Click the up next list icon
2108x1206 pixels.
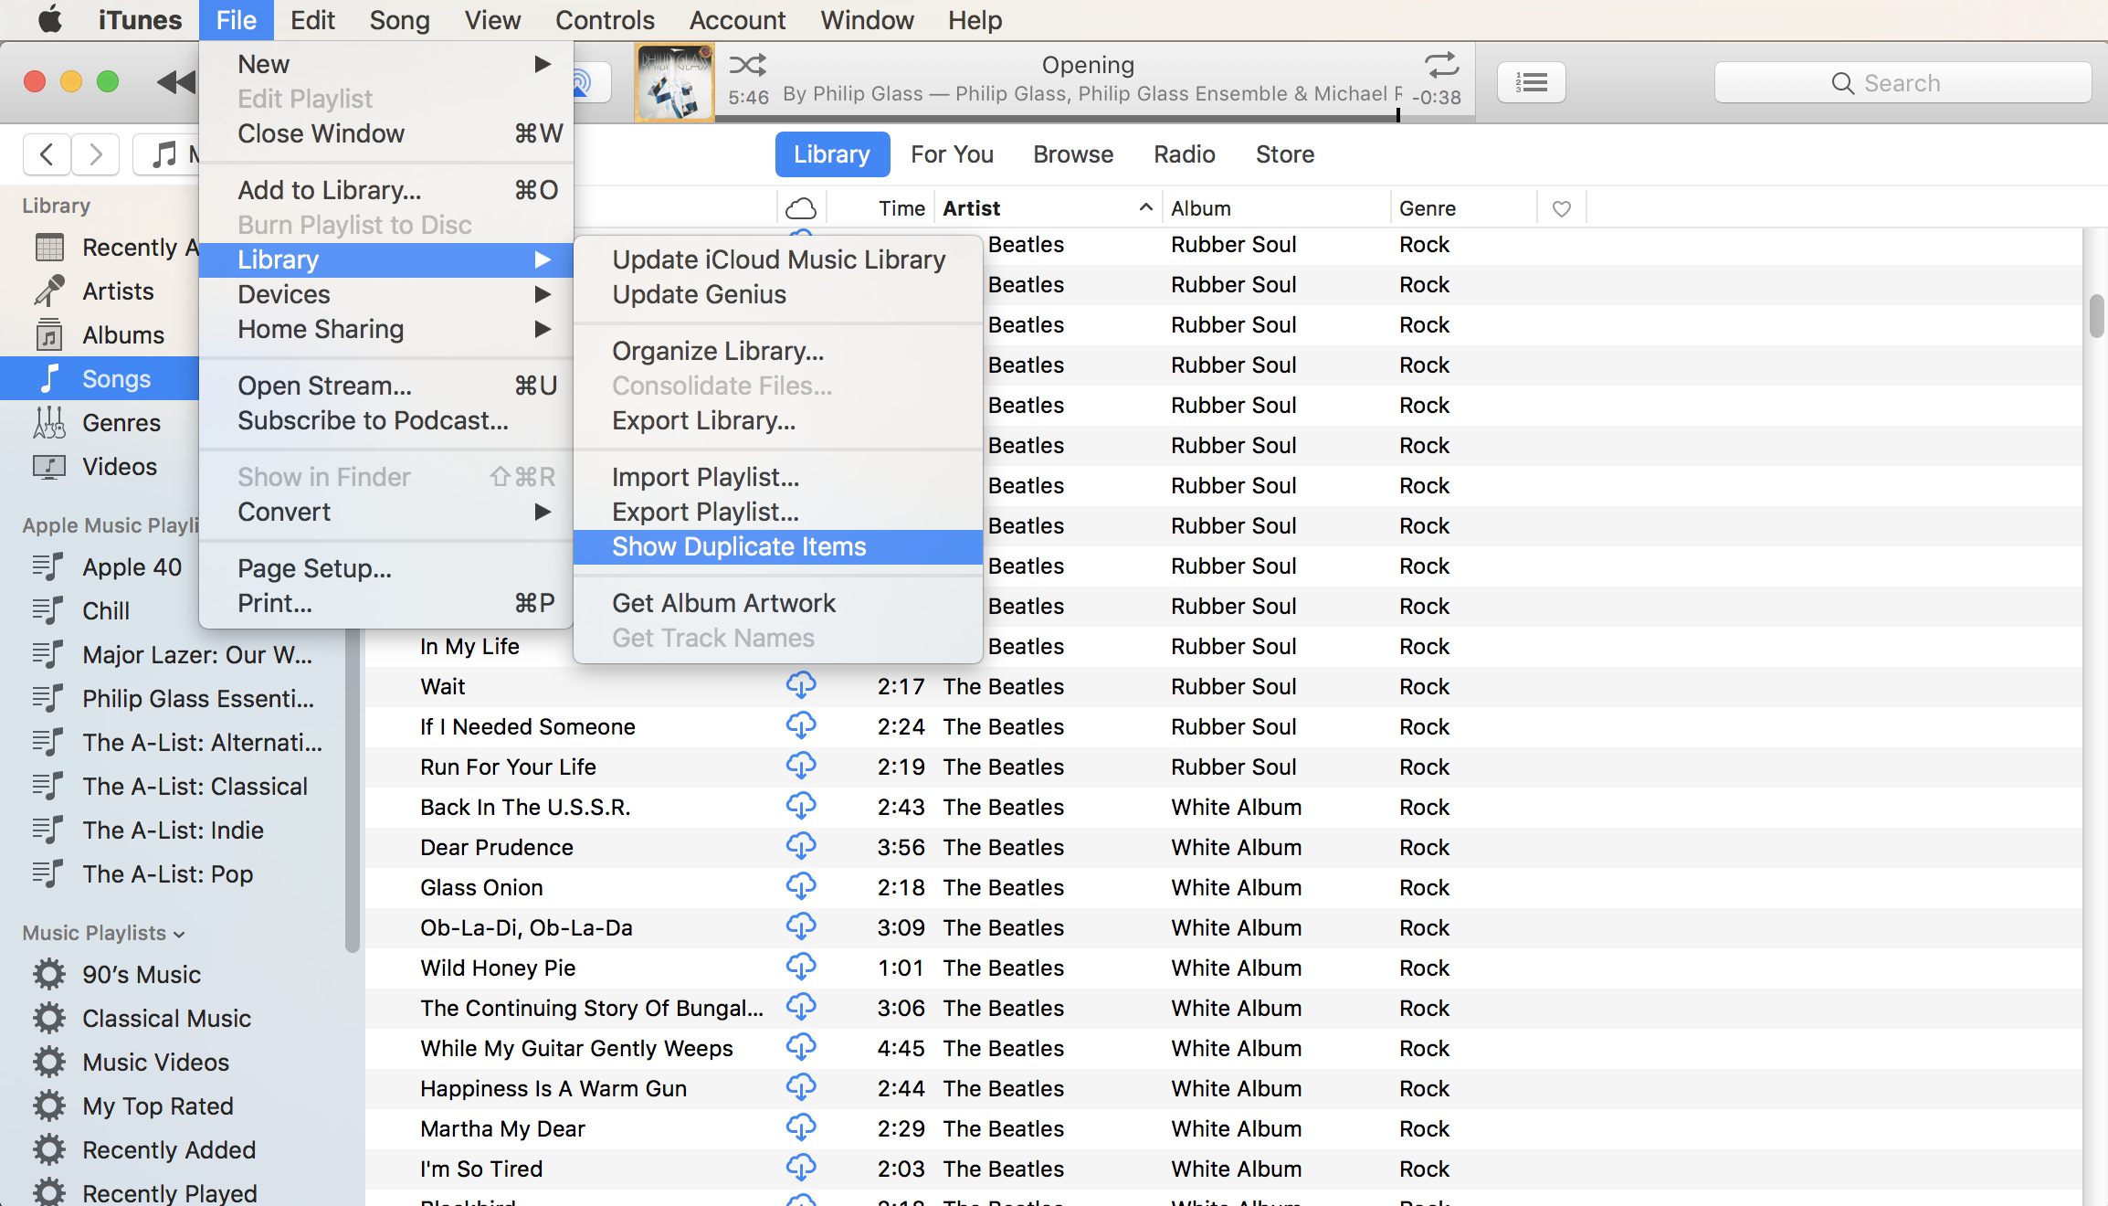(x=1531, y=82)
